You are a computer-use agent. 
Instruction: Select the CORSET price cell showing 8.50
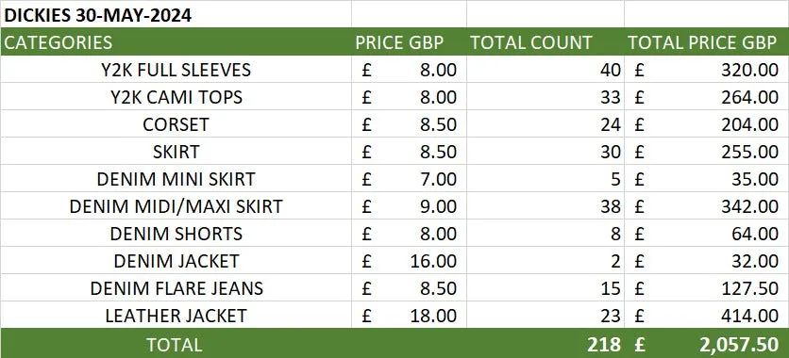[409, 124]
